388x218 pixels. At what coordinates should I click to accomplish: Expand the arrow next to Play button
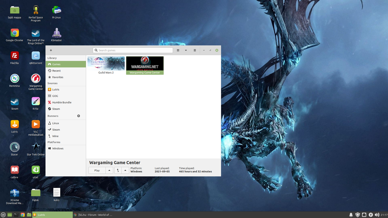pos(109,170)
